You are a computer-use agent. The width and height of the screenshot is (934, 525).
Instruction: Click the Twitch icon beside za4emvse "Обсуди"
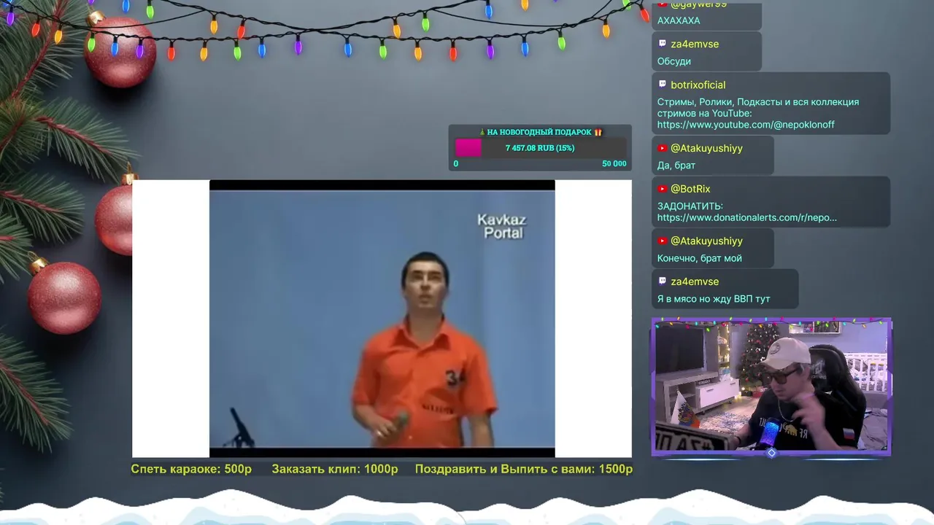pyautogui.click(x=662, y=44)
